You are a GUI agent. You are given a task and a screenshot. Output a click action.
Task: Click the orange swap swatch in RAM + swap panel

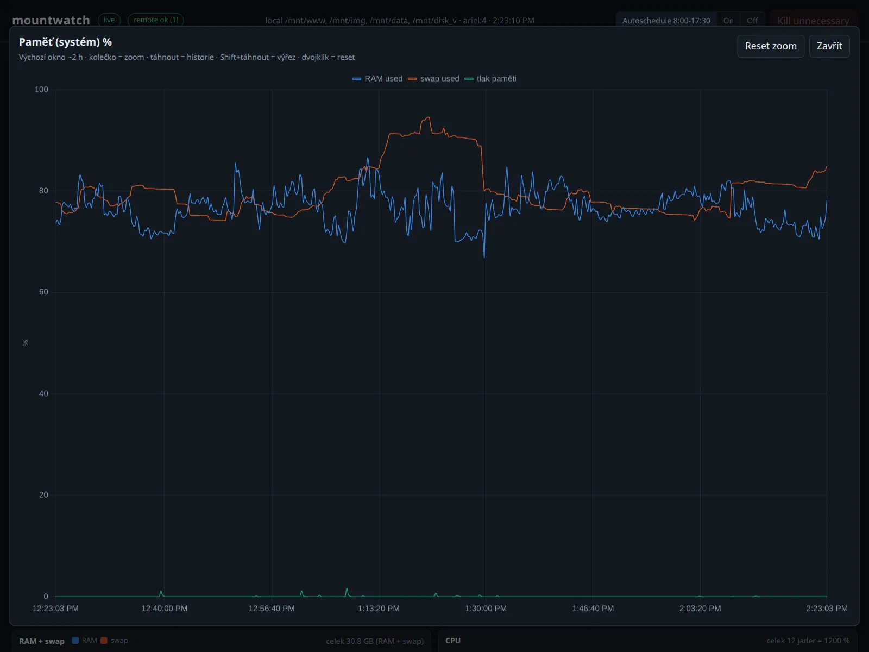pos(104,641)
